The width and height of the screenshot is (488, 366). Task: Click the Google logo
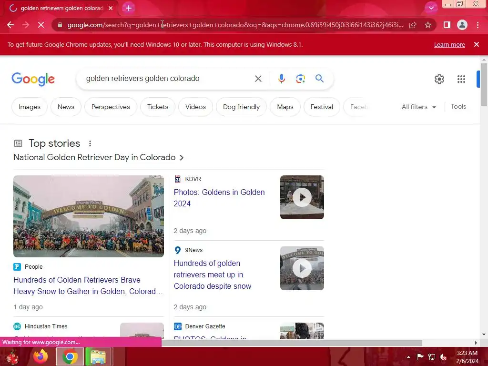(33, 79)
